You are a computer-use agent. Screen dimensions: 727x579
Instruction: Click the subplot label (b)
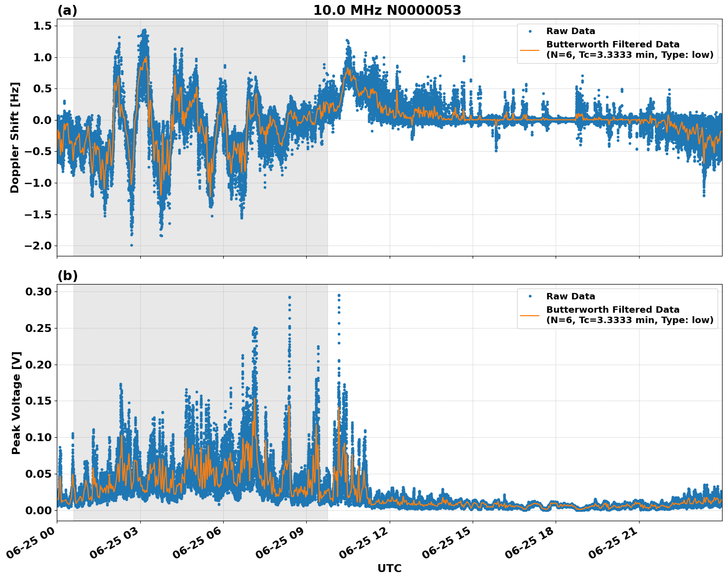click(68, 275)
